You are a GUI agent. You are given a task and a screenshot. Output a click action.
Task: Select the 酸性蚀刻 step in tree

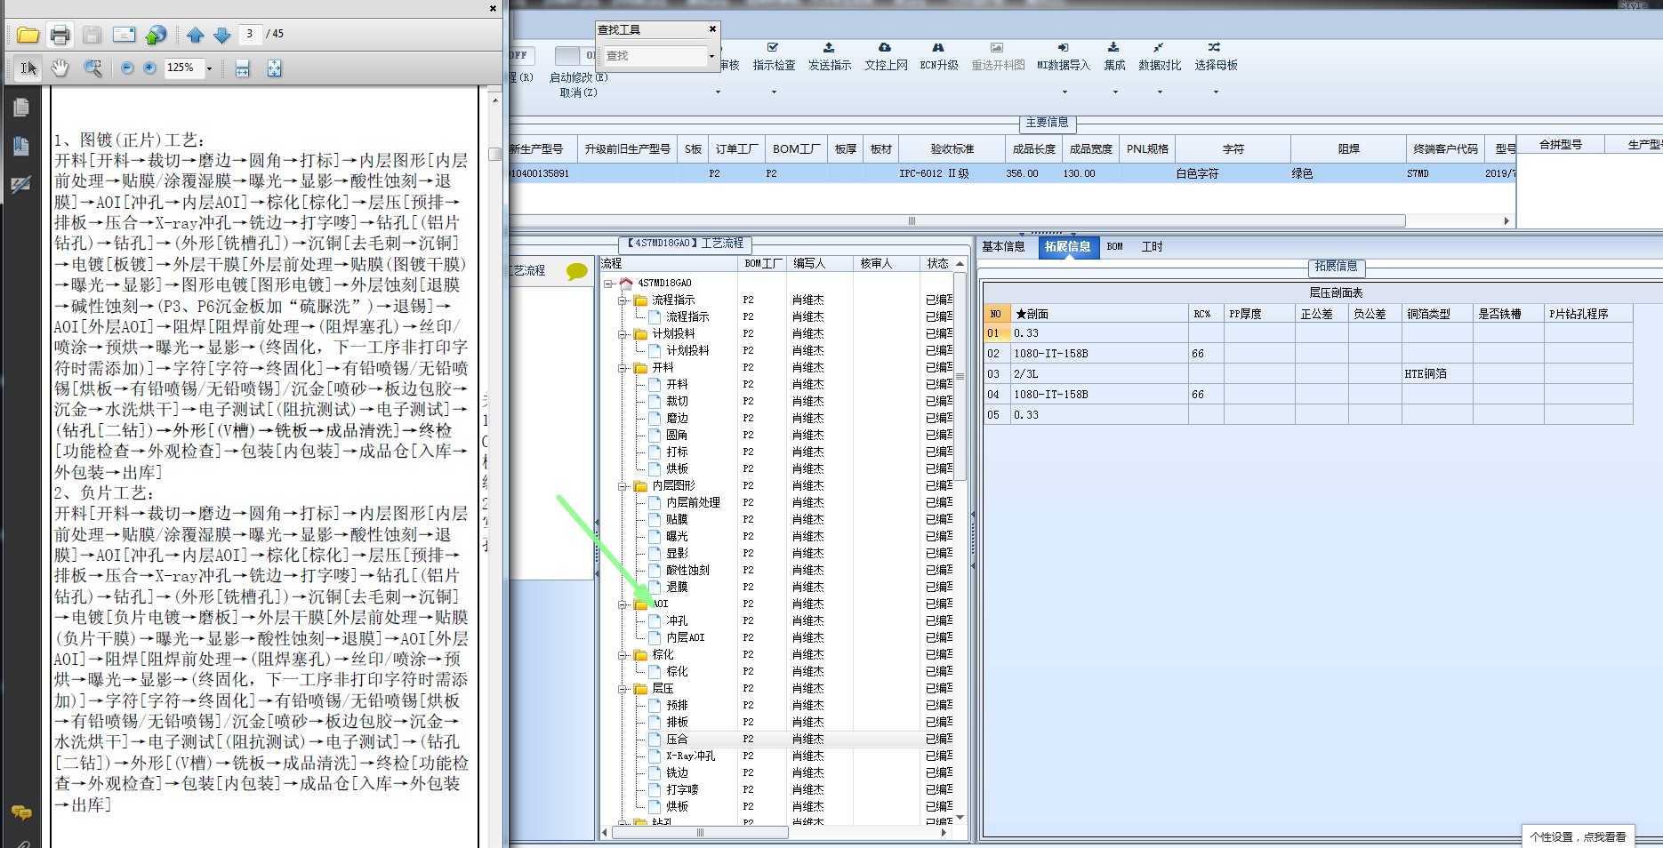(688, 571)
